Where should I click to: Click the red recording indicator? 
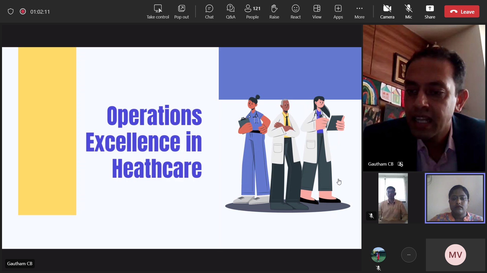[x=23, y=12]
